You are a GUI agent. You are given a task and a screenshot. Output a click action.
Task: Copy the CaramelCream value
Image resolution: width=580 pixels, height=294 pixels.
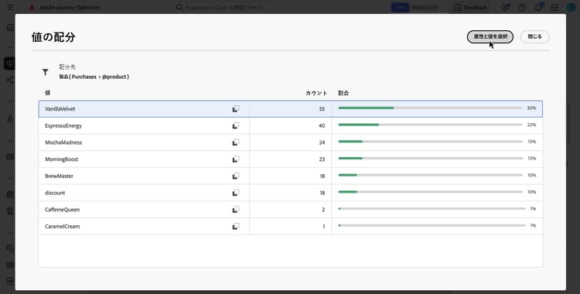coord(236,226)
